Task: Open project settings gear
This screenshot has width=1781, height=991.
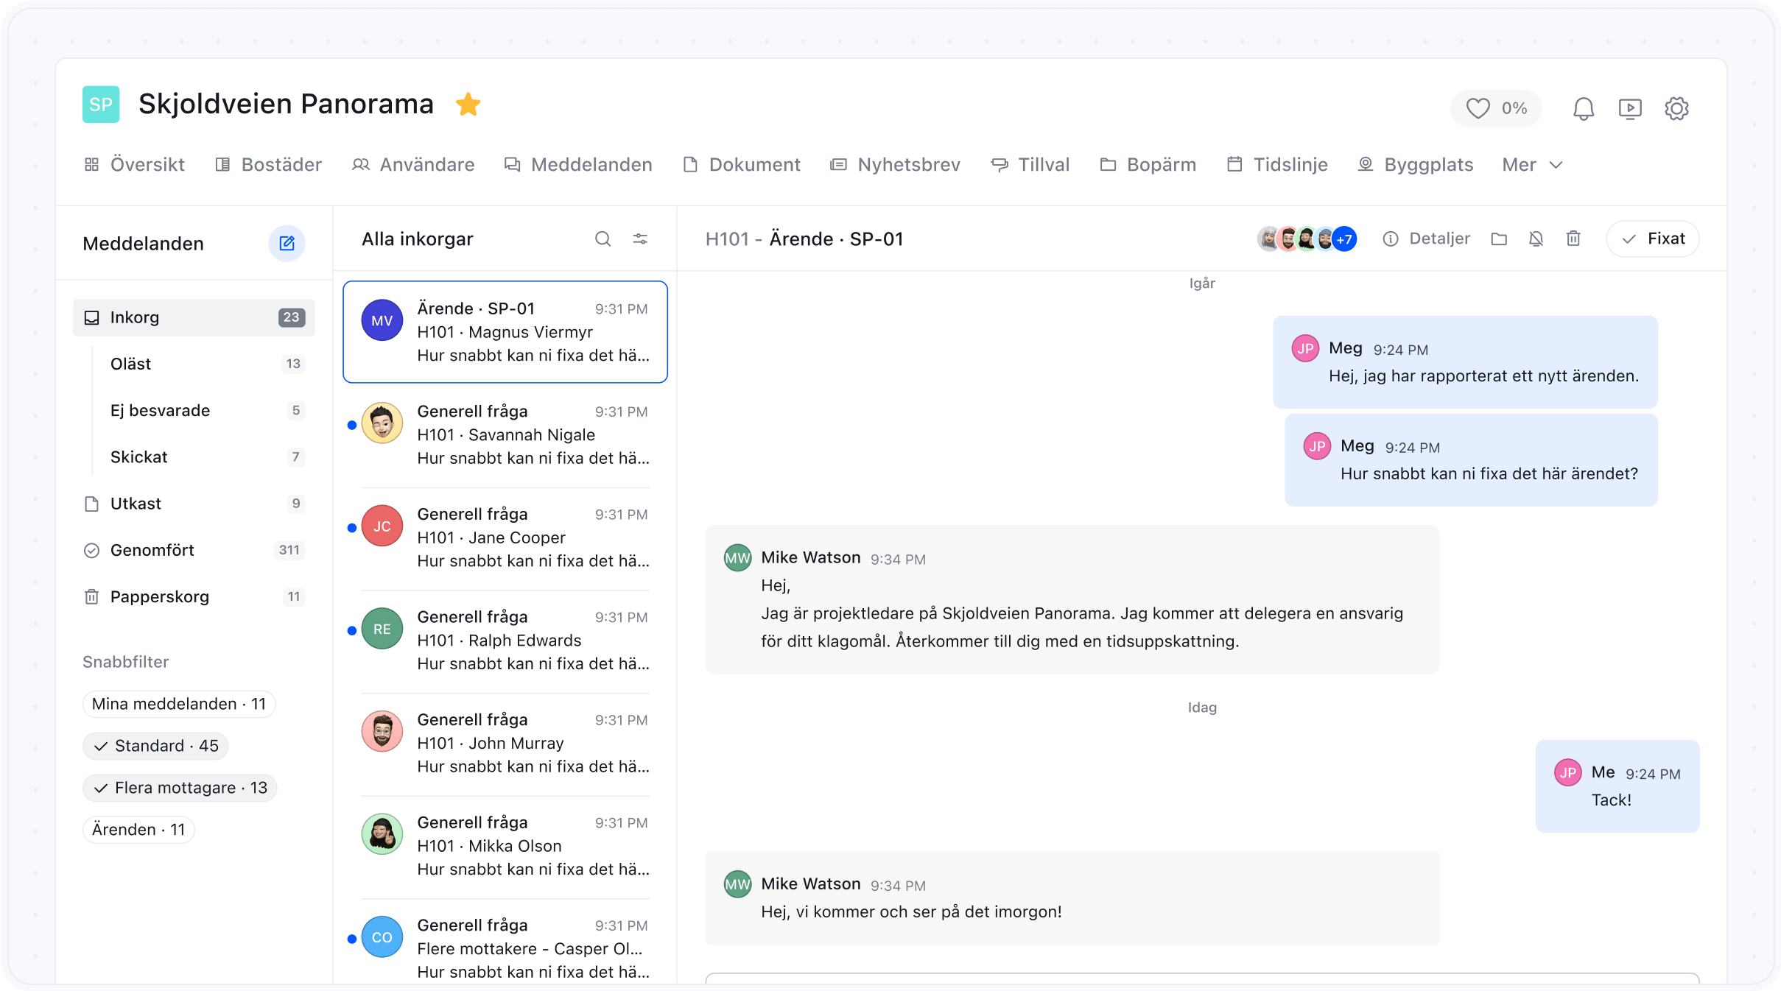Action: pos(1676,109)
